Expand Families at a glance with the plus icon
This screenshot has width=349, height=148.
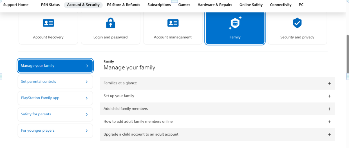[329, 83]
